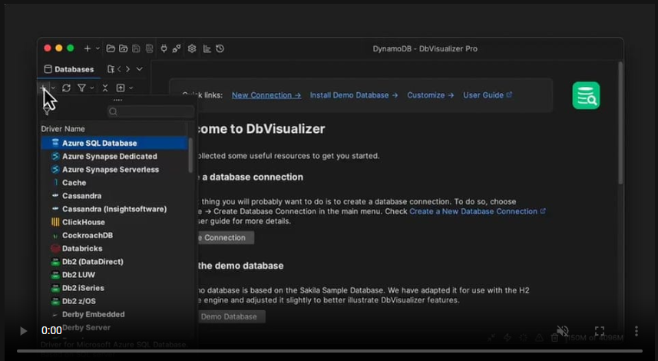Image resolution: width=658 pixels, height=361 pixels.
Task: Switch to the Databases tab
Action: 69,69
